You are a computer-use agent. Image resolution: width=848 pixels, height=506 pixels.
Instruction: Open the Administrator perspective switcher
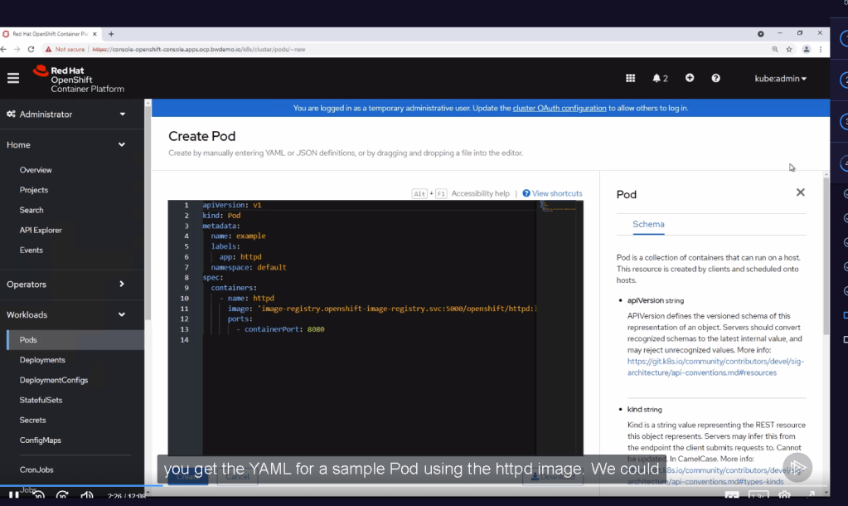click(66, 114)
